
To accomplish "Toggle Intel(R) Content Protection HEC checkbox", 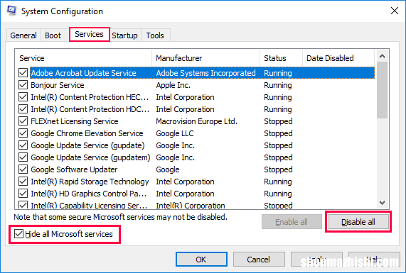I will [23, 97].
